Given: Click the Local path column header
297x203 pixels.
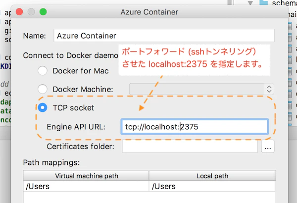Looking at the screenshot, I should coord(212,176).
